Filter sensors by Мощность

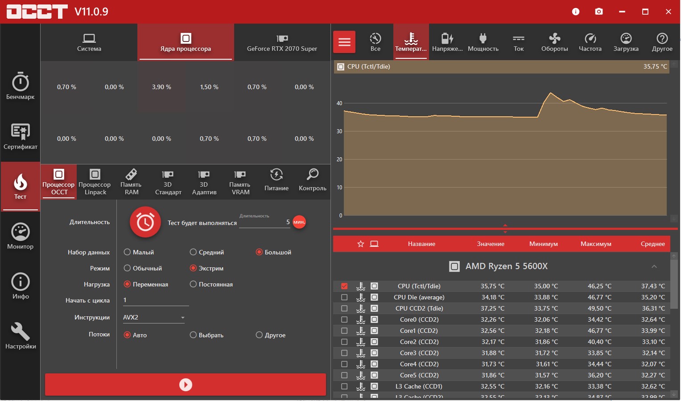click(483, 42)
